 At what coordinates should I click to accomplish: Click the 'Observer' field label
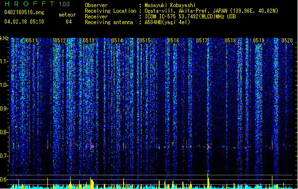pos(96,5)
